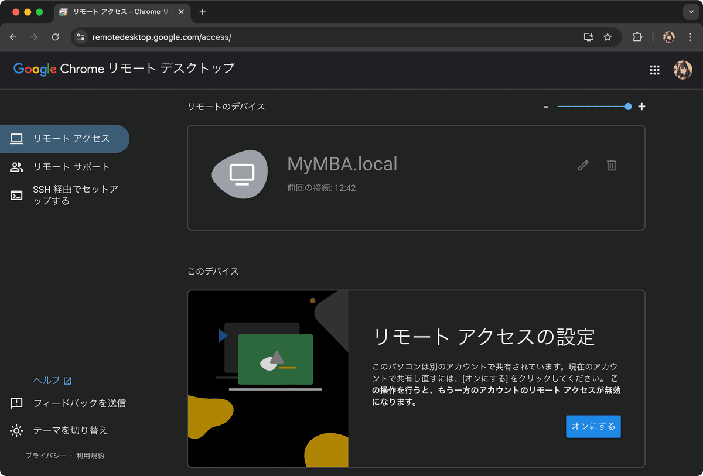
Task: Open SSH 経由でセットアップする in sidebar
Action: click(x=64, y=195)
